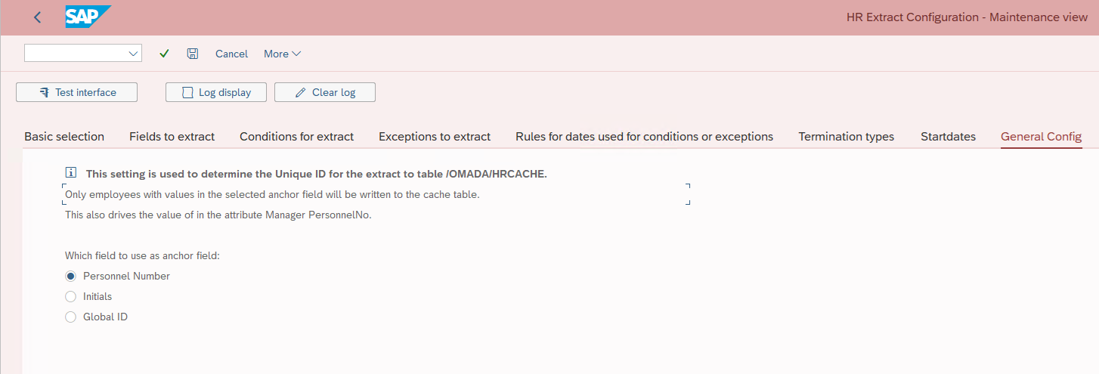Click the 'Only employees with values' text line

point(272,194)
